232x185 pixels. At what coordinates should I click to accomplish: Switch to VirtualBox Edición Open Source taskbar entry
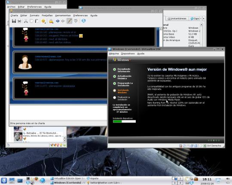coord(67,178)
